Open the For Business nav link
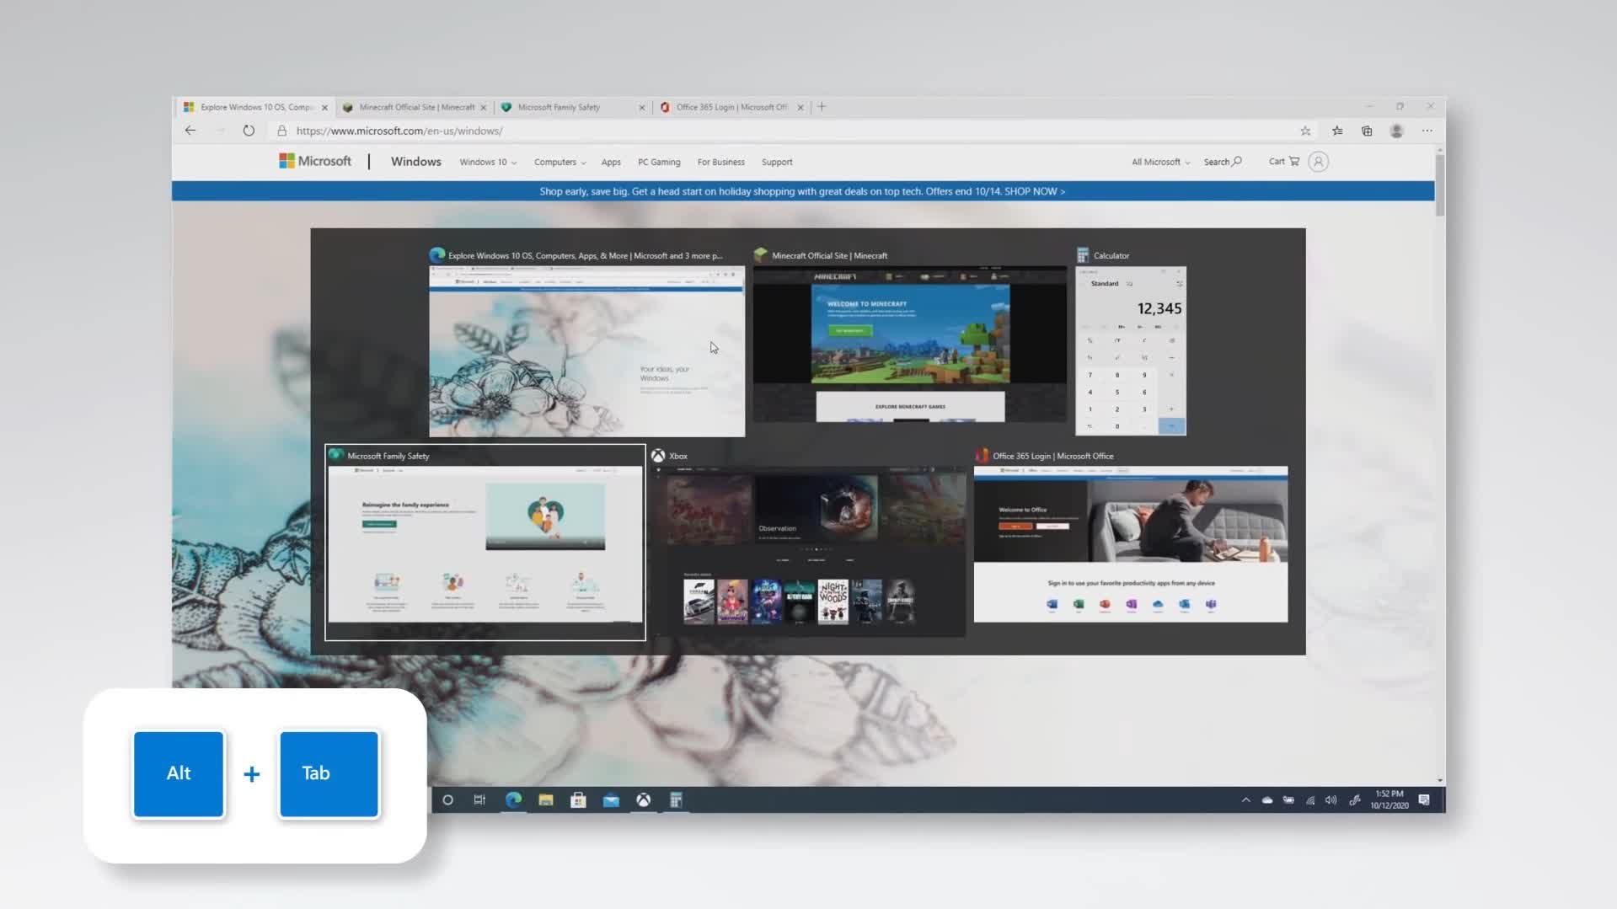1617x909 pixels. pos(720,162)
